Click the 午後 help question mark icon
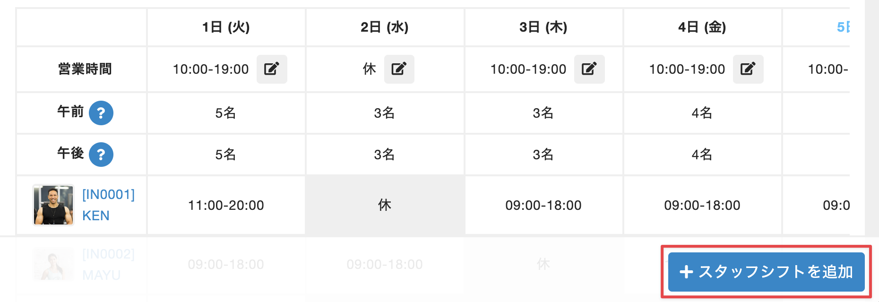This screenshot has height=302, width=879. 101,155
